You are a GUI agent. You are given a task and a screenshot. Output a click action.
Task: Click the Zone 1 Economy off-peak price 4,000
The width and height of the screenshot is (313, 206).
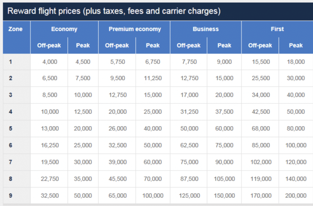tap(50, 62)
